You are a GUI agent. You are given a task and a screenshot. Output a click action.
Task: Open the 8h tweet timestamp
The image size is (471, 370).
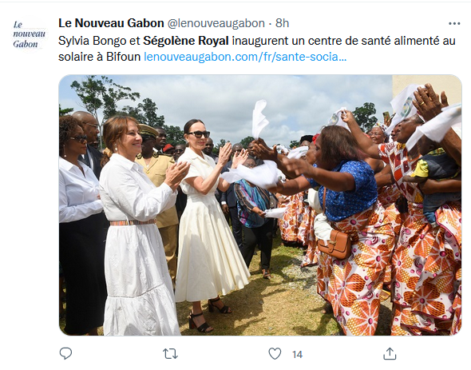[x=283, y=23]
